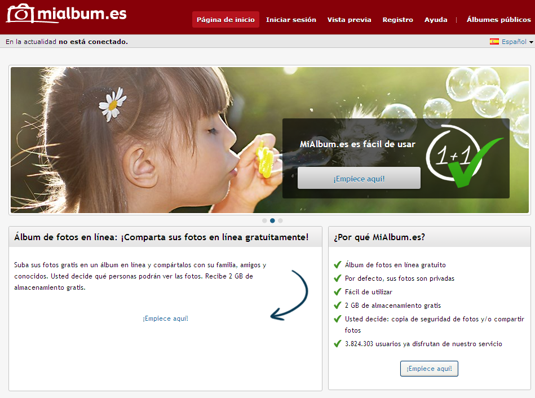Open the Registro page

pyautogui.click(x=397, y=20)
